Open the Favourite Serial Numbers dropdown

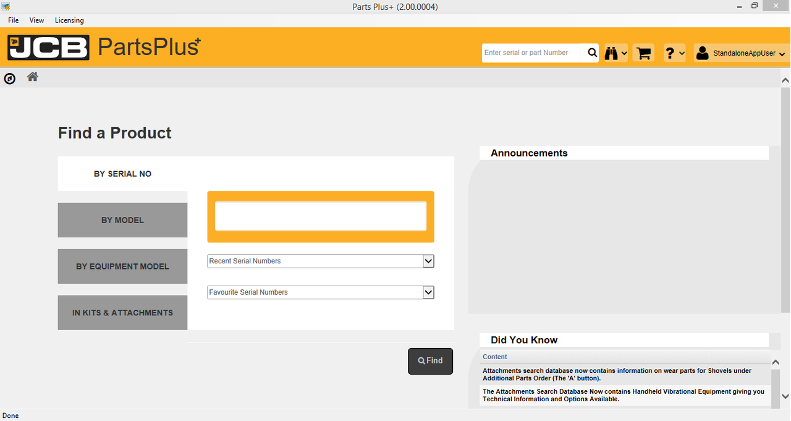pos(321,292)
